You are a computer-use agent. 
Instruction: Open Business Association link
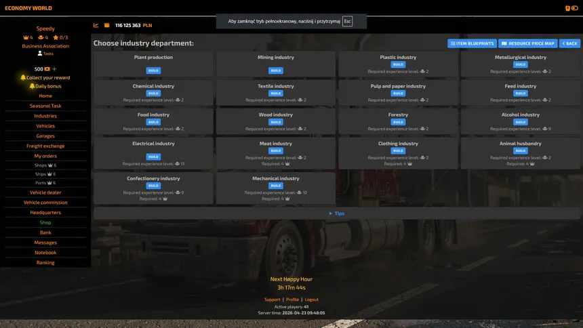pyautogui.click(x=45, y=46)
